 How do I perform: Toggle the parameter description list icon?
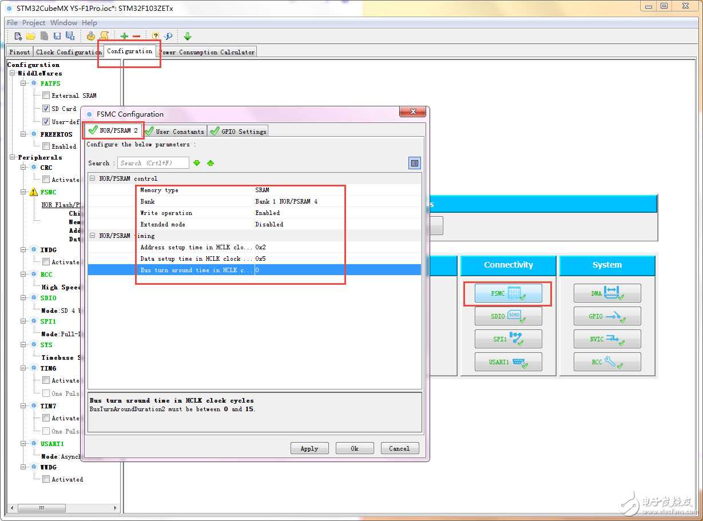tap(415, 163)
